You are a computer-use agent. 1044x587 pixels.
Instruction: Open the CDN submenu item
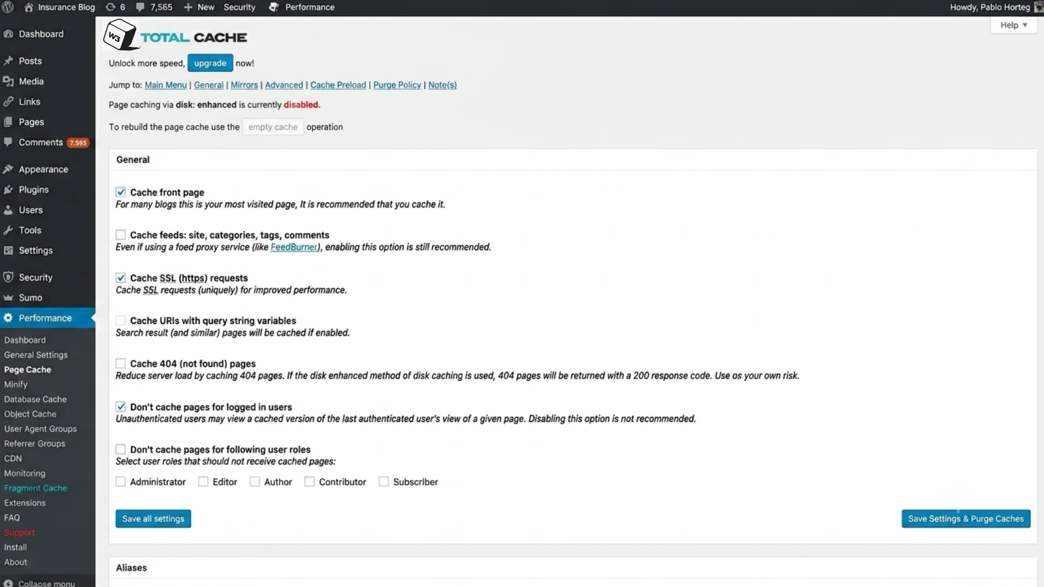pos(13,459)
